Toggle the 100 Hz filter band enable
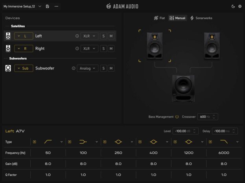The image size is (245, 183). point(70,142)
